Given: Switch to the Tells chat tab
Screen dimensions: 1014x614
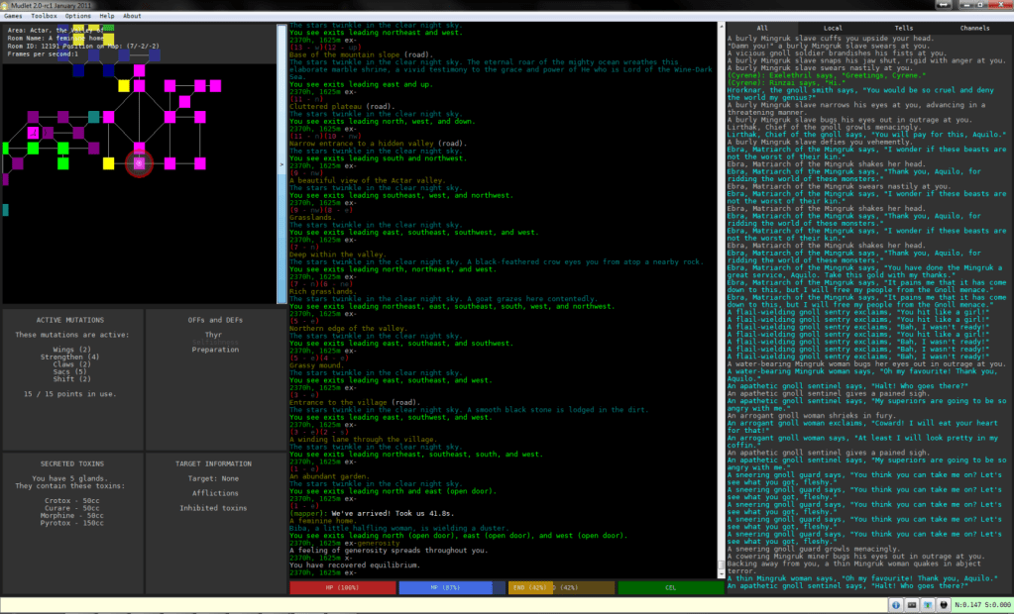Looking at the screenshot, I should 904,29.
